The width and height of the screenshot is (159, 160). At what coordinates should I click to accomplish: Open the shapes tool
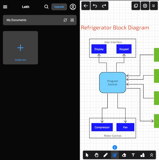[142, 155]
